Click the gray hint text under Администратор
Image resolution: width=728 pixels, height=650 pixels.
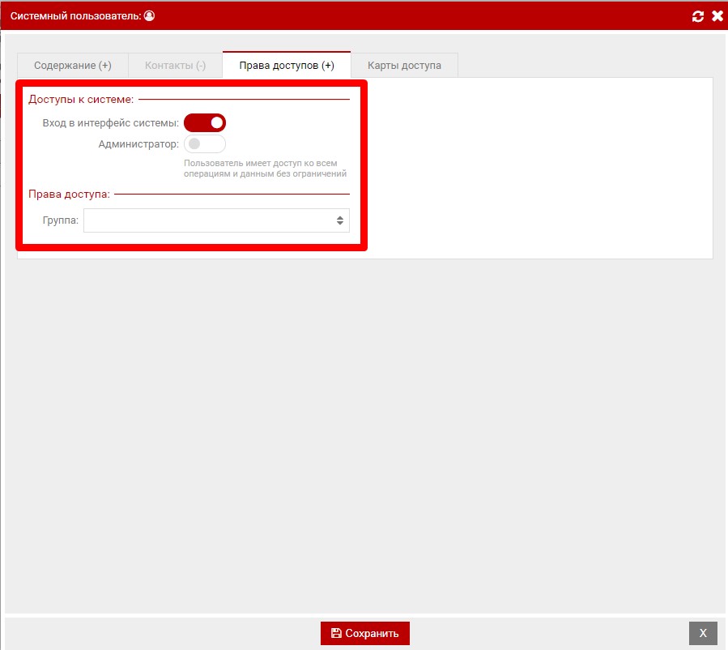point(265,168)
